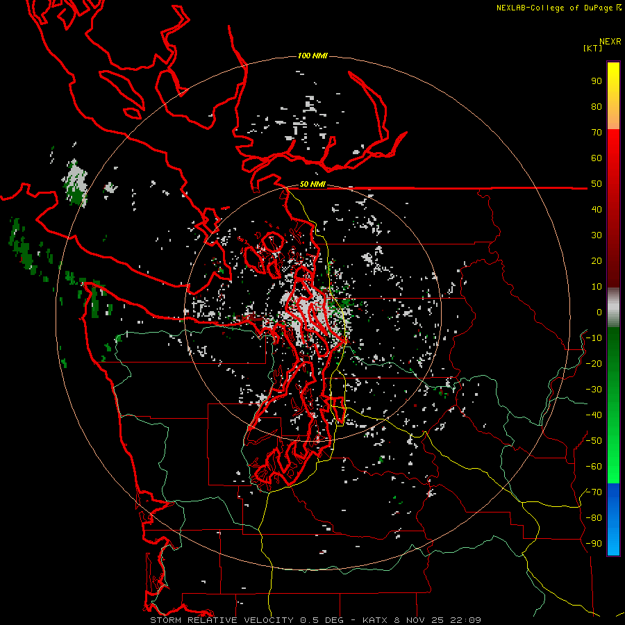Click the blue bottom segment of color bar
625x625 pixels.
pos(613,519)
